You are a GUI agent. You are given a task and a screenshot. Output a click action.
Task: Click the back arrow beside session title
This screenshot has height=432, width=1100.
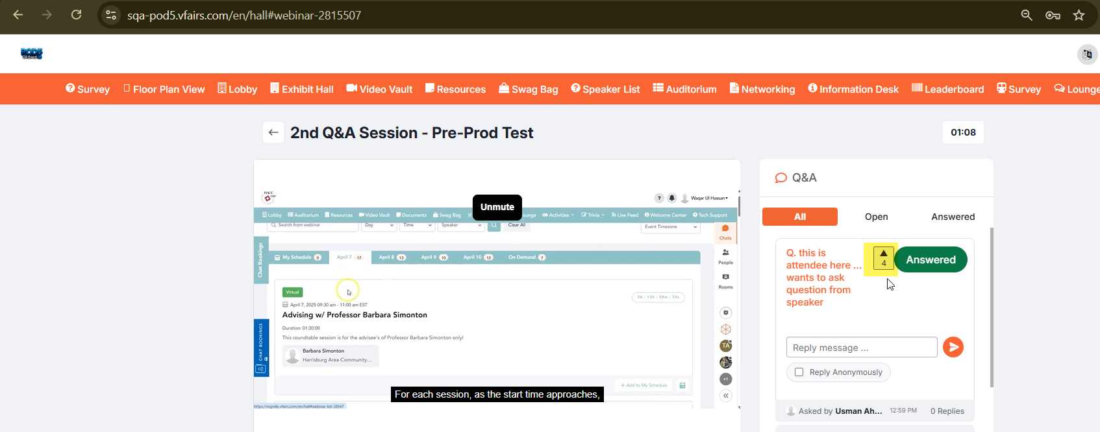273,132
